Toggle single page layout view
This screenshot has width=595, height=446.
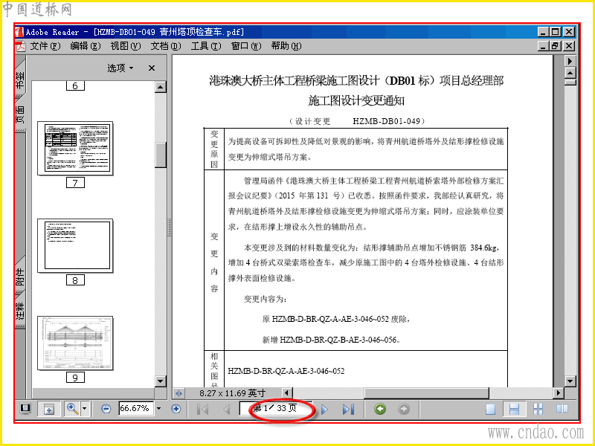[490, 410]
